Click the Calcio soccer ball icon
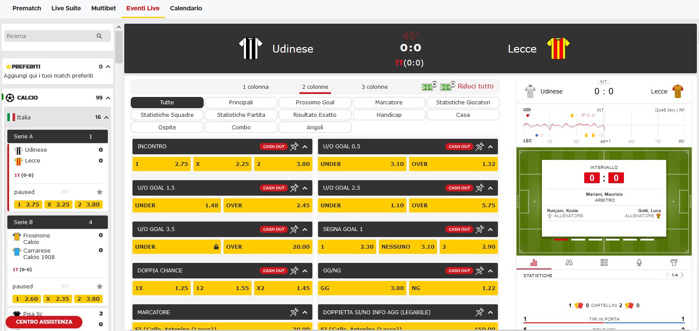Screen dimensions: 699x331 point(10,98)
